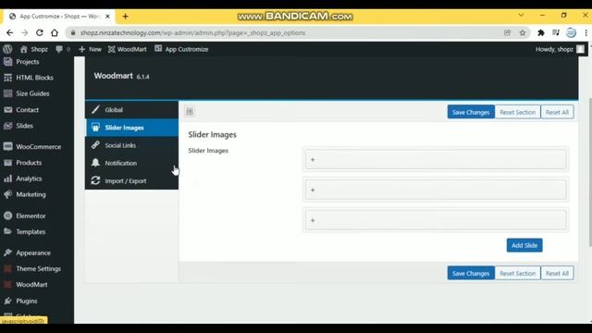Open the browser extensions puzzle icon
Screen dimensions: 592x333
tap(541, 33)
